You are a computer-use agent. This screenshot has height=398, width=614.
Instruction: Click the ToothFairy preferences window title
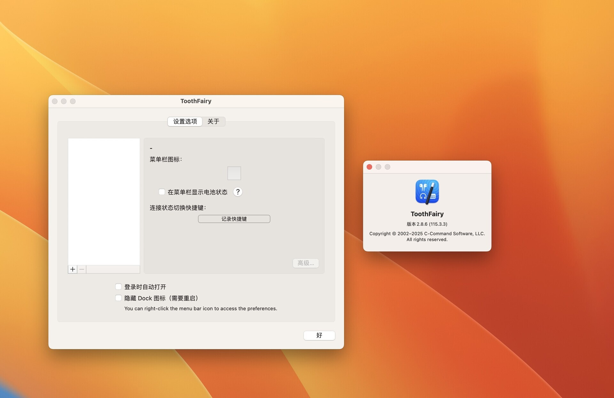[196, 101]
